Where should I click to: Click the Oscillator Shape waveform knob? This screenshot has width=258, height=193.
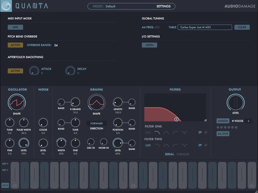click(17, 103)
